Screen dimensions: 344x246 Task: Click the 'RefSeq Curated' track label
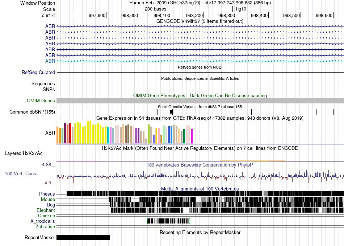[x=38, y=72]
